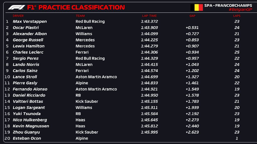Select driver Max Verstappen
257x144 pixels.
click(x=30, y=21)
